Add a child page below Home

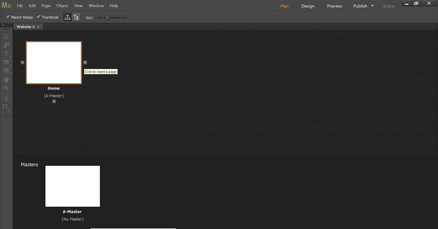tap(54, 102)
